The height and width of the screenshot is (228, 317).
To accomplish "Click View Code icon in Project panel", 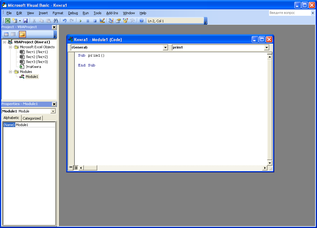I will click(x=6, y=34).
